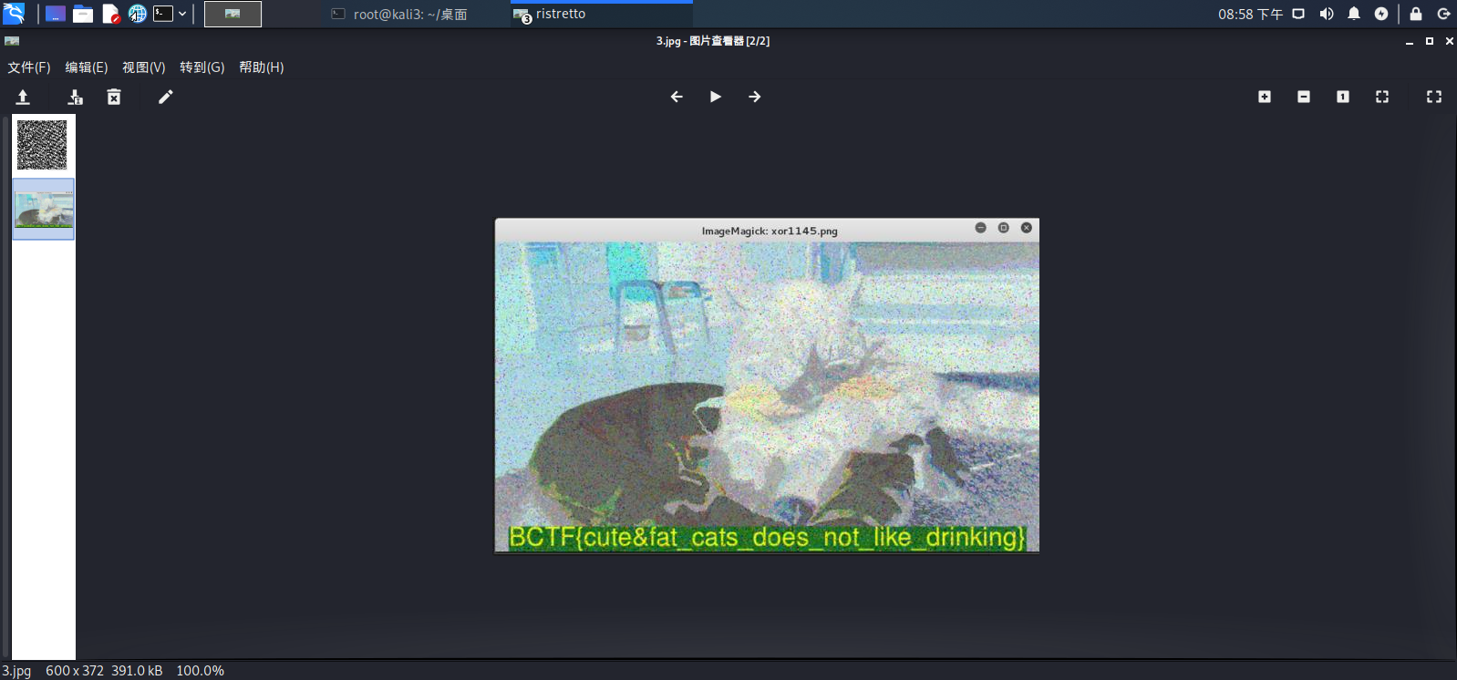Open the terminal emulator taskbar icon
Image resolution: width=1457 pixels, height=680 pixels.
[163, 14]
